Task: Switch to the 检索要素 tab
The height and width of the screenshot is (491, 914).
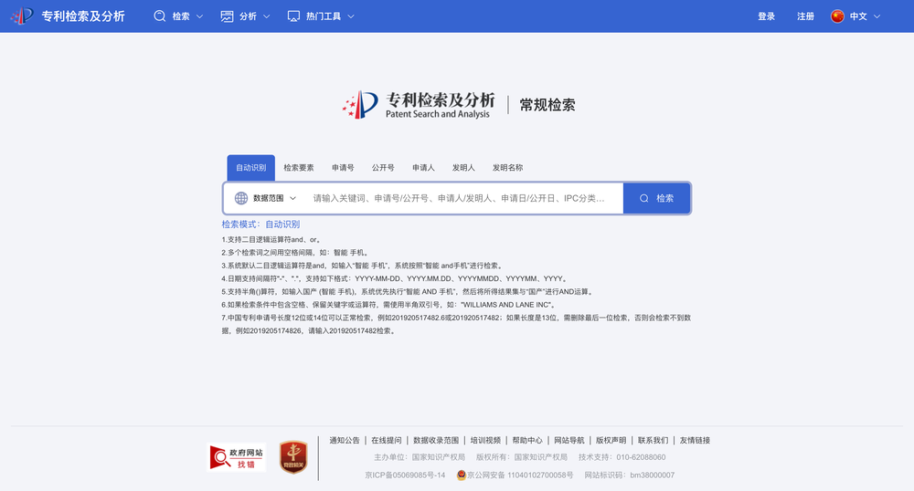Action: tap(299, 168)
